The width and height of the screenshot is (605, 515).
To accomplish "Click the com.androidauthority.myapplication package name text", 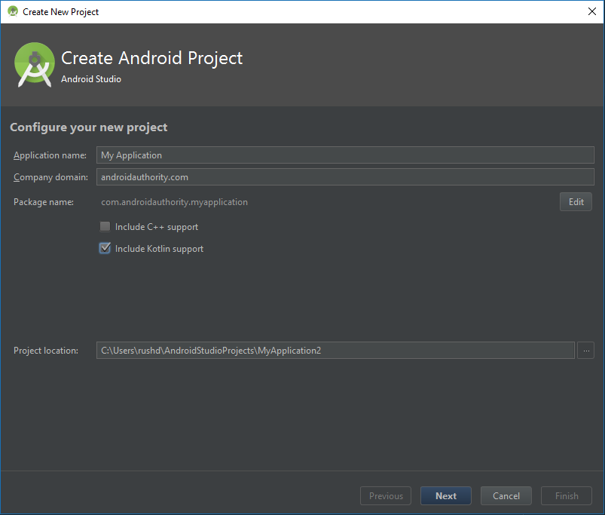I will pyautogui.click(x=174, y=202).
